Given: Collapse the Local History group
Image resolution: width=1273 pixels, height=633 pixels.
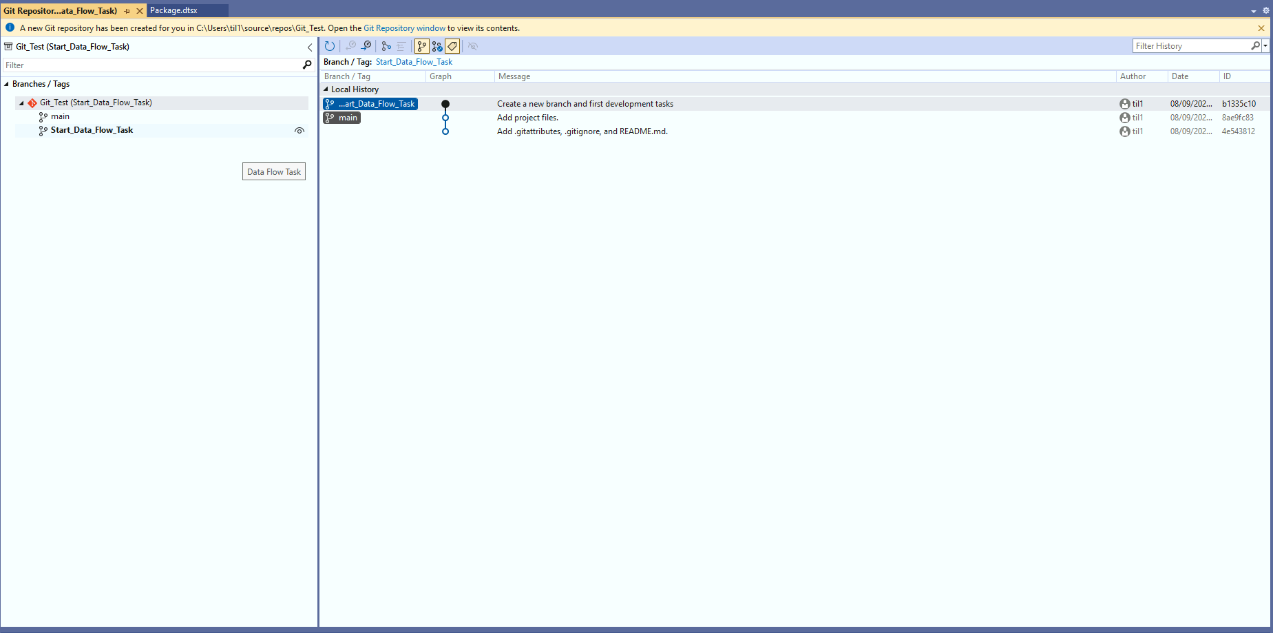Looking at the screenshot, I should coord(326,89).
